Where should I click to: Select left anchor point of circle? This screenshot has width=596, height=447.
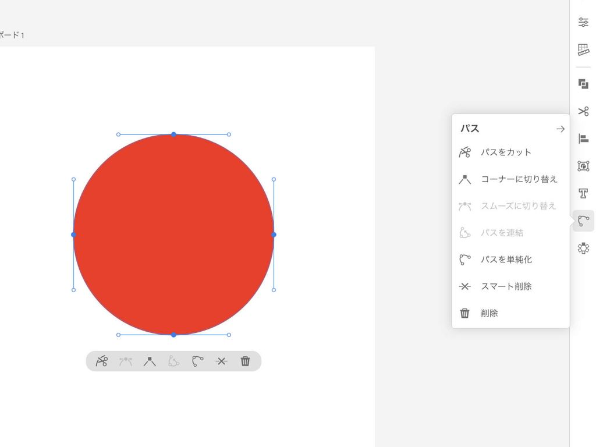coord(73,235)
